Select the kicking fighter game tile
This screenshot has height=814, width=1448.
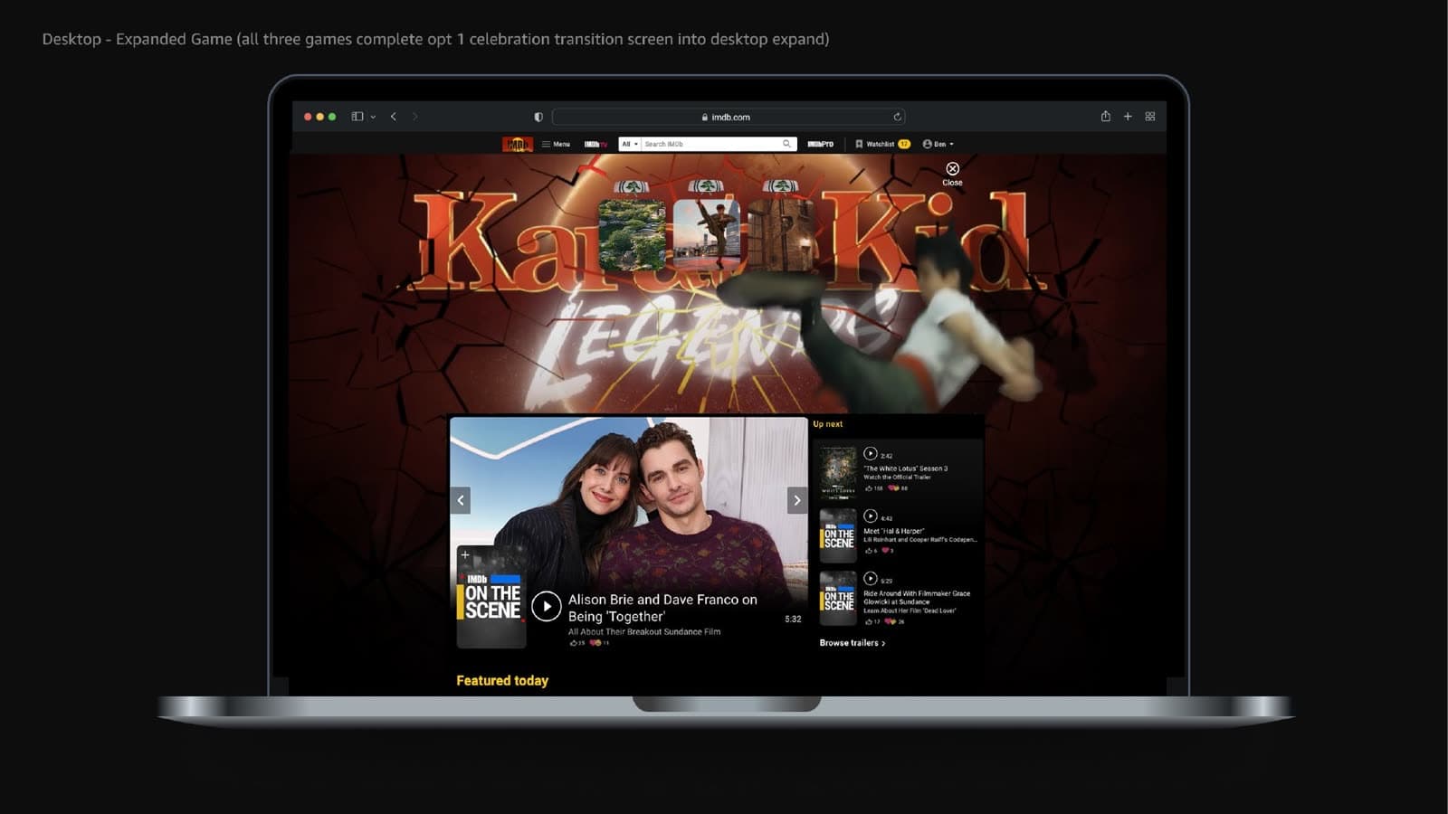706,235
